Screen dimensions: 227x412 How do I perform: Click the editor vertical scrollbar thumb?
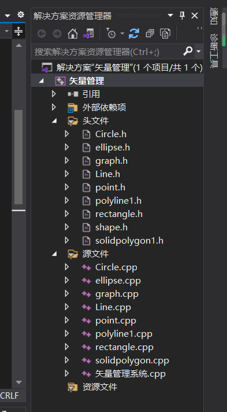click(18, 157)
